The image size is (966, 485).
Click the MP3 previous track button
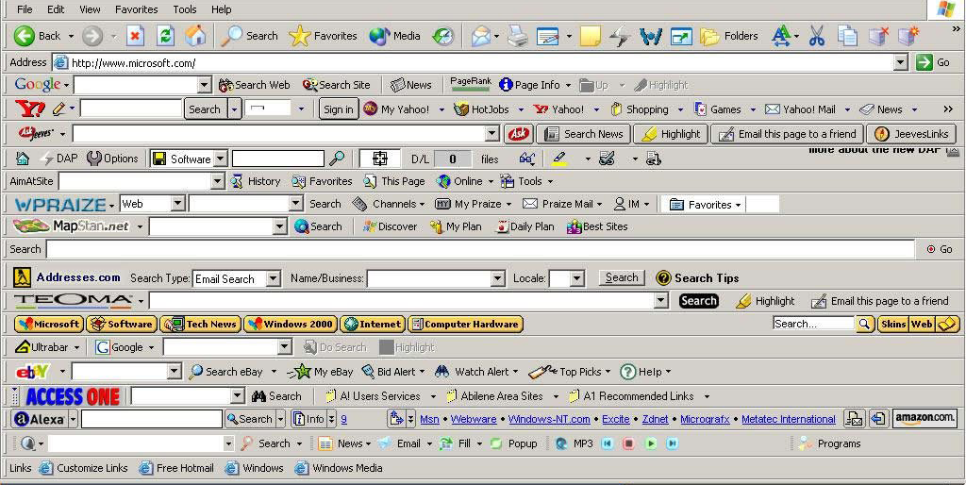tap(608, 443)
